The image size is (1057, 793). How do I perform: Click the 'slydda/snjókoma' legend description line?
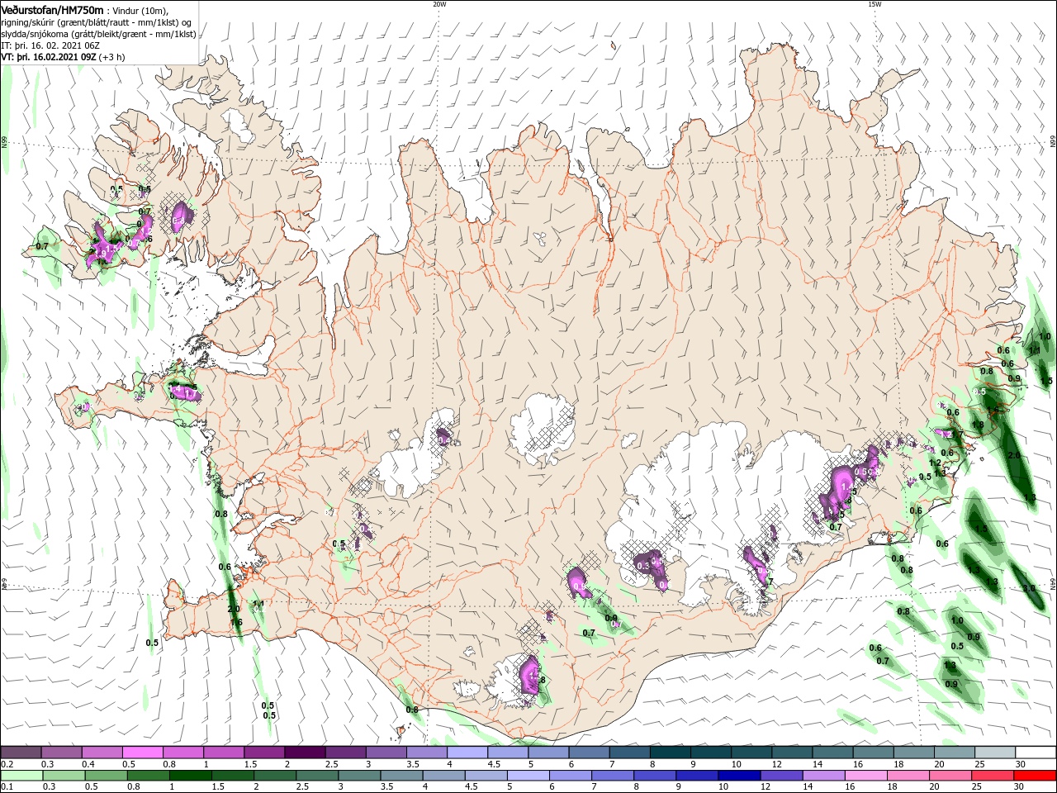click(98, 34)
